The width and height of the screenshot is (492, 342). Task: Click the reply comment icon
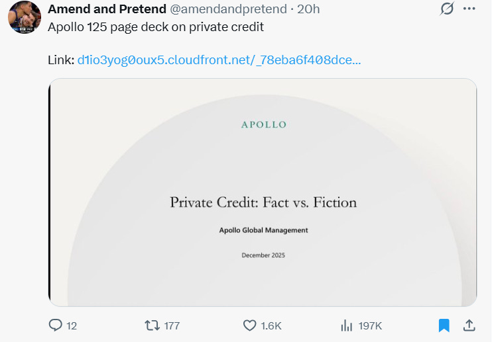pyautogui.click(x=56, y=325)
